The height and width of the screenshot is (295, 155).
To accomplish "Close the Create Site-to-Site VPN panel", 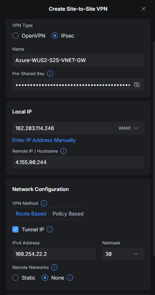I will [144, 9].
